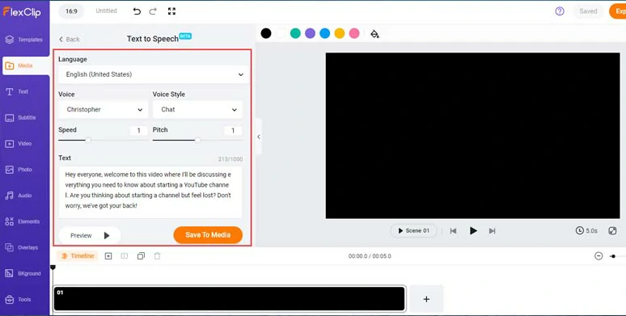
Task: Select the black color swatch
Action: coord(266,33)
